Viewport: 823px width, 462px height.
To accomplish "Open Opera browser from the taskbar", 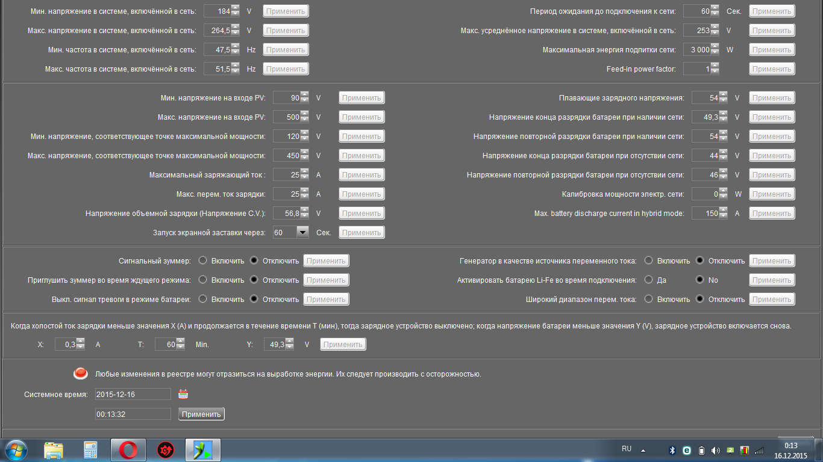I will 128,449.
